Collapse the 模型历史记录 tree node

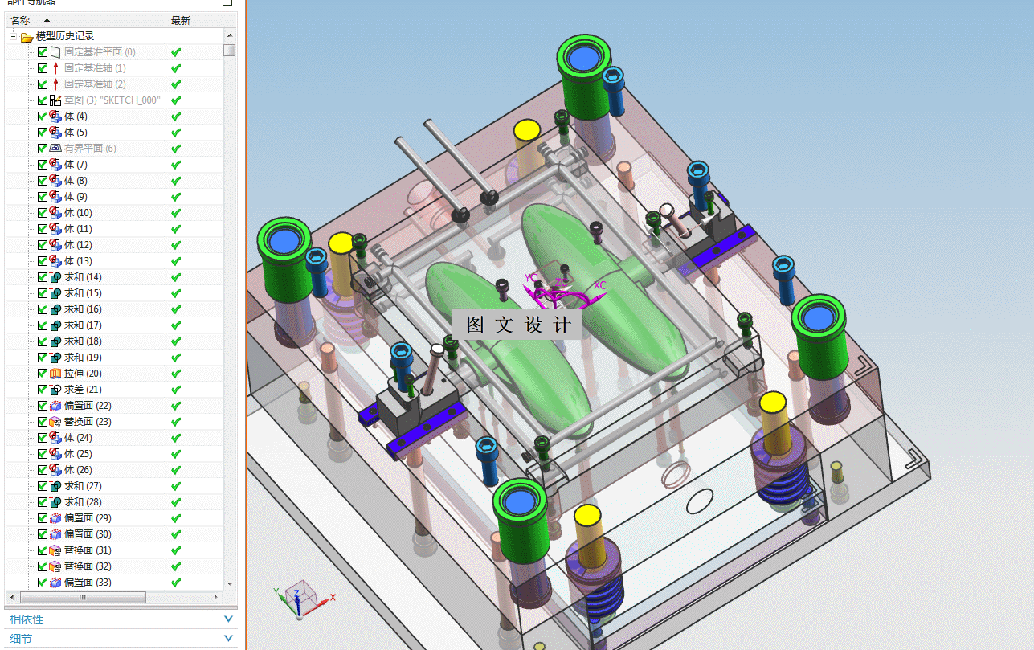coord(13,36)
